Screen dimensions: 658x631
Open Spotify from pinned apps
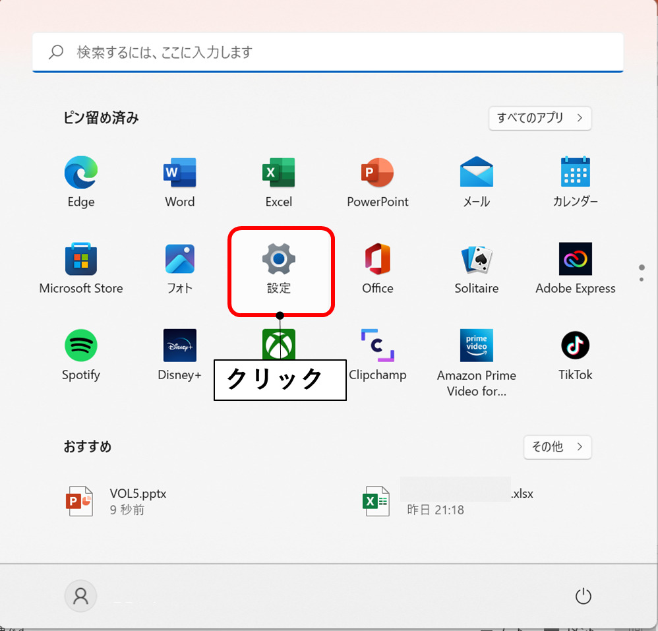(x=81, y=355)
